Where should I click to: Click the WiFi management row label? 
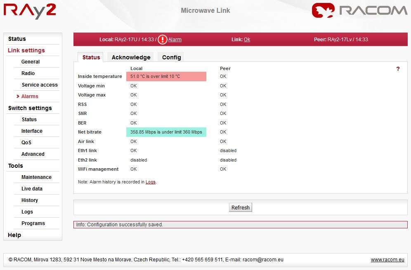click(98, 169)
